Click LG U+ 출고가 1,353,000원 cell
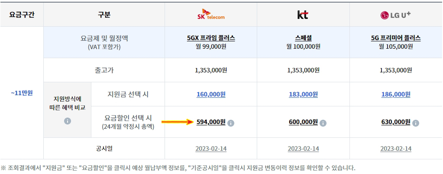Viewport: 443px width, 174px height. 396,70
